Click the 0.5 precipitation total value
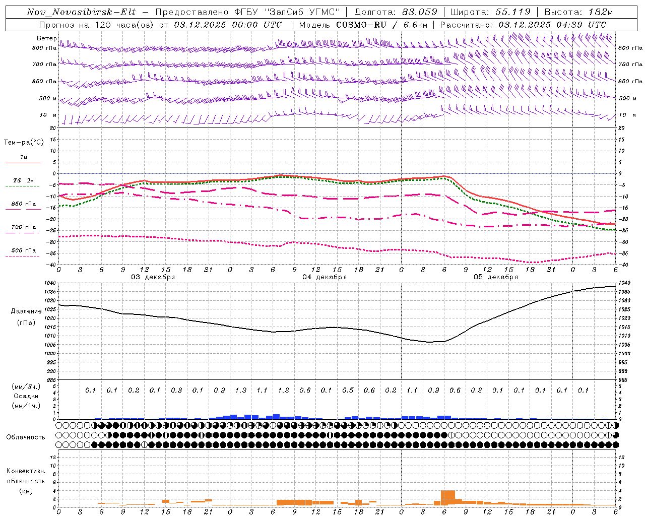This screenshot has width=645, height=516. pos(348,391)
